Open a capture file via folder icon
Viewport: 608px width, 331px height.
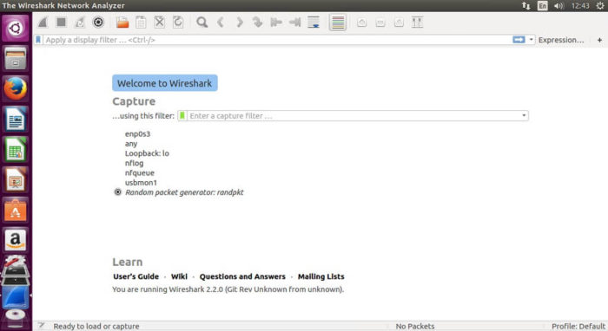point(122,23)
